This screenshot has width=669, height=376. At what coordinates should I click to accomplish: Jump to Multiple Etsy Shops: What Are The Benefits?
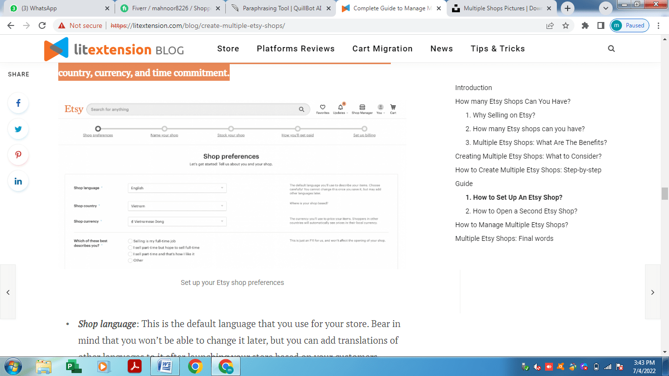pos(536,142)
